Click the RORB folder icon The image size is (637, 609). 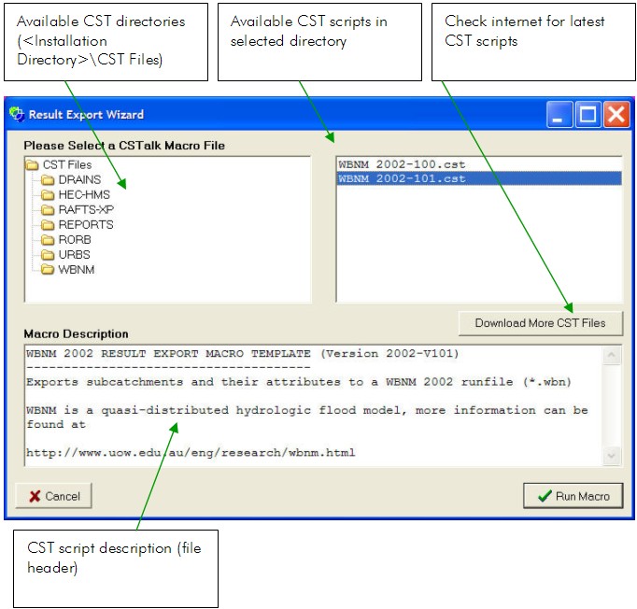click(48, 240)
